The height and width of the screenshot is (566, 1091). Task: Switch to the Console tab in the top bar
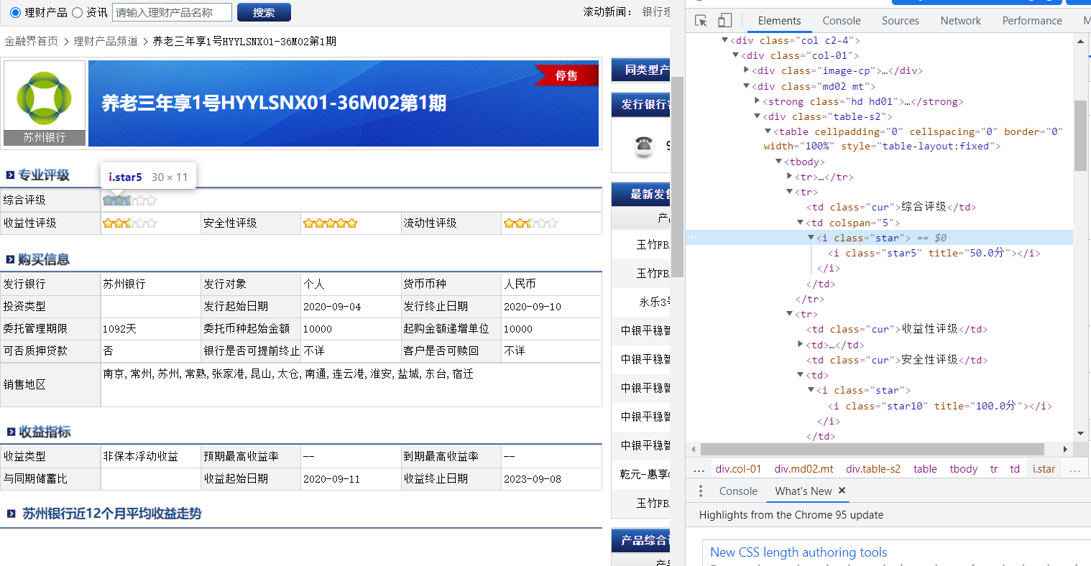(x=842, y=21)
